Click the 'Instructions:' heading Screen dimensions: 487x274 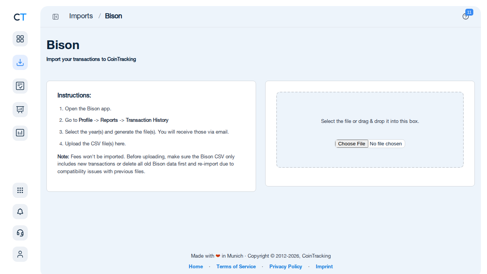click(x=74, y=95)
